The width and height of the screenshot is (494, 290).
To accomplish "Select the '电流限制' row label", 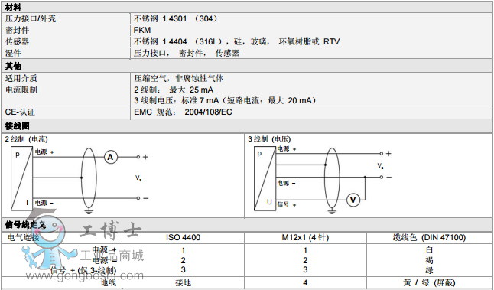I will pos(21,90).
